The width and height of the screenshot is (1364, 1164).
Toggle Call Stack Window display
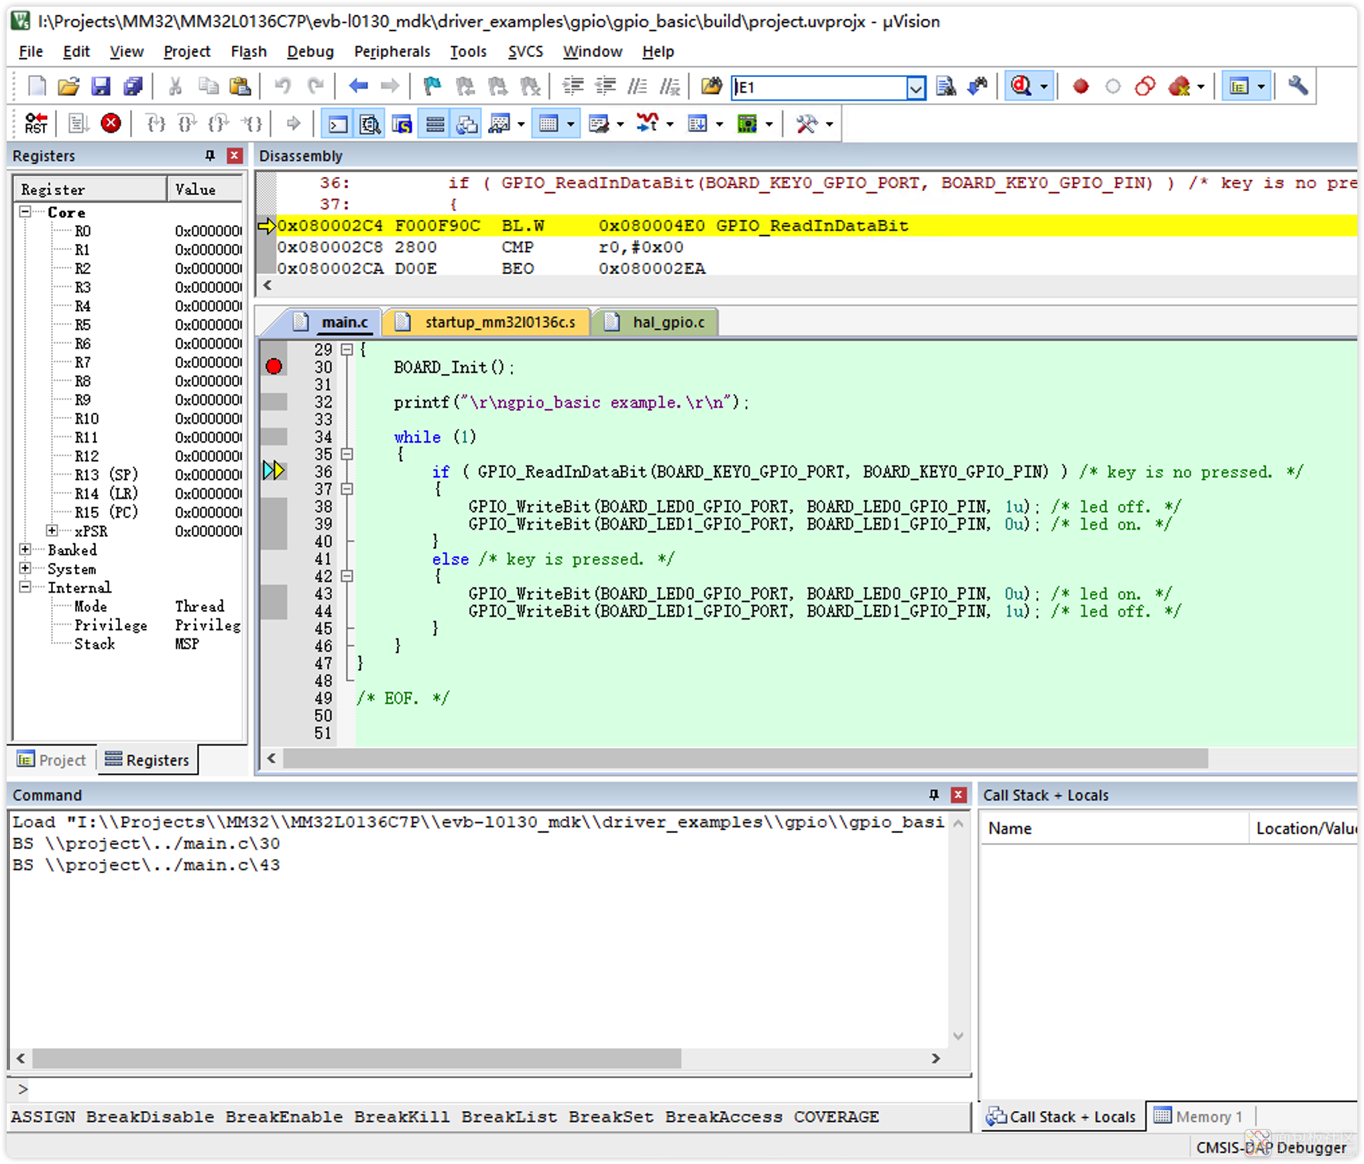coord(467,124)
